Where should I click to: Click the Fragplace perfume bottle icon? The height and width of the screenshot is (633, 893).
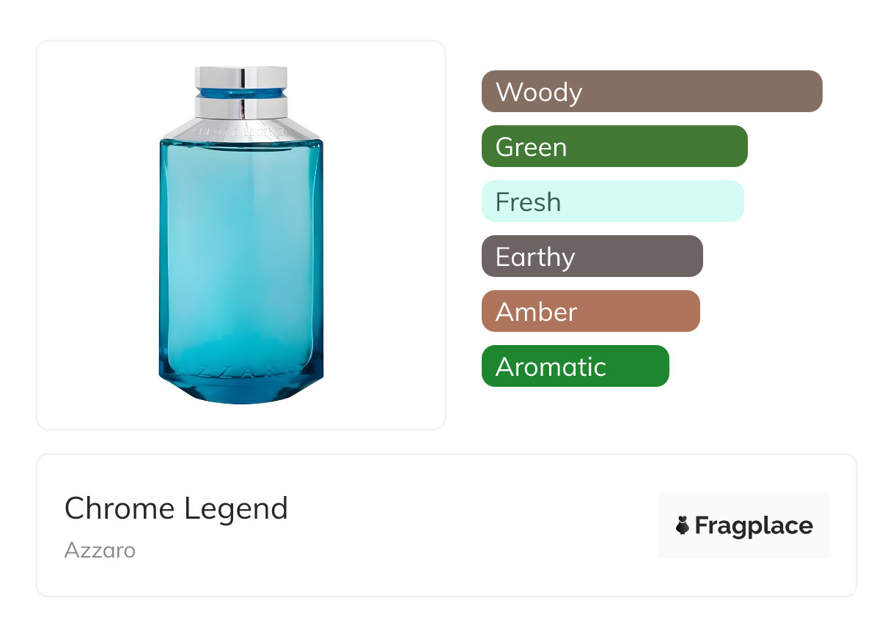pyautogui.click(x=683, y=525)
